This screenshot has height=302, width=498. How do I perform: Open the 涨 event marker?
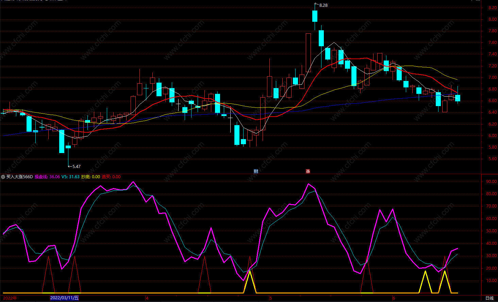click(308, 171)
